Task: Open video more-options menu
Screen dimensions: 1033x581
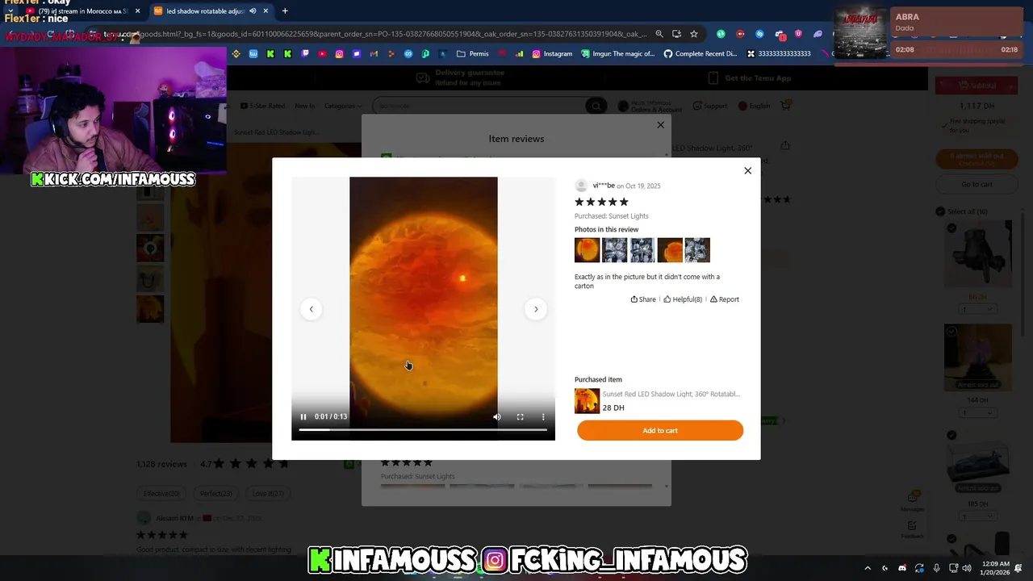Action: coord(543,416)
